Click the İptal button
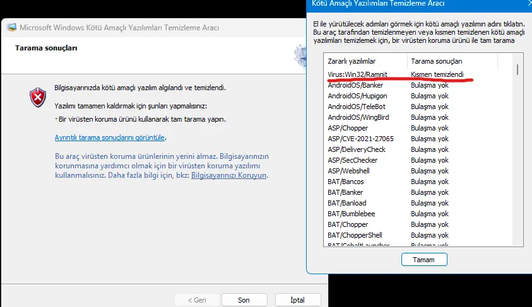 [x=297, y=300]
